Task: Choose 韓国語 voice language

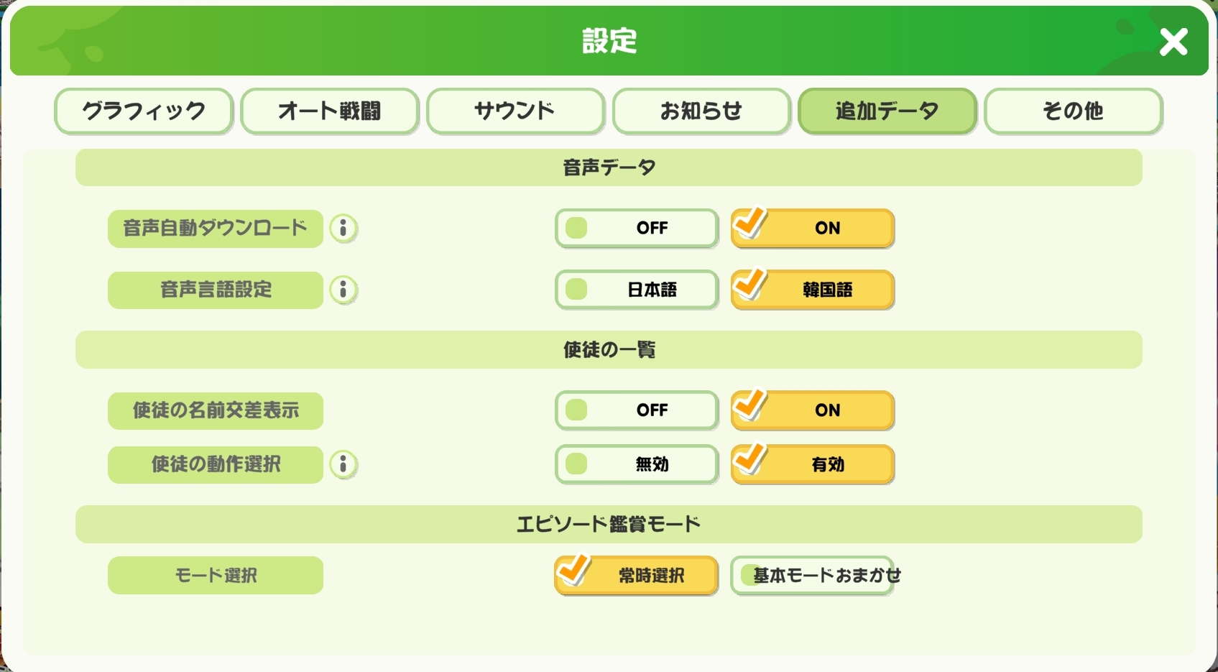Action: point(812,290)
